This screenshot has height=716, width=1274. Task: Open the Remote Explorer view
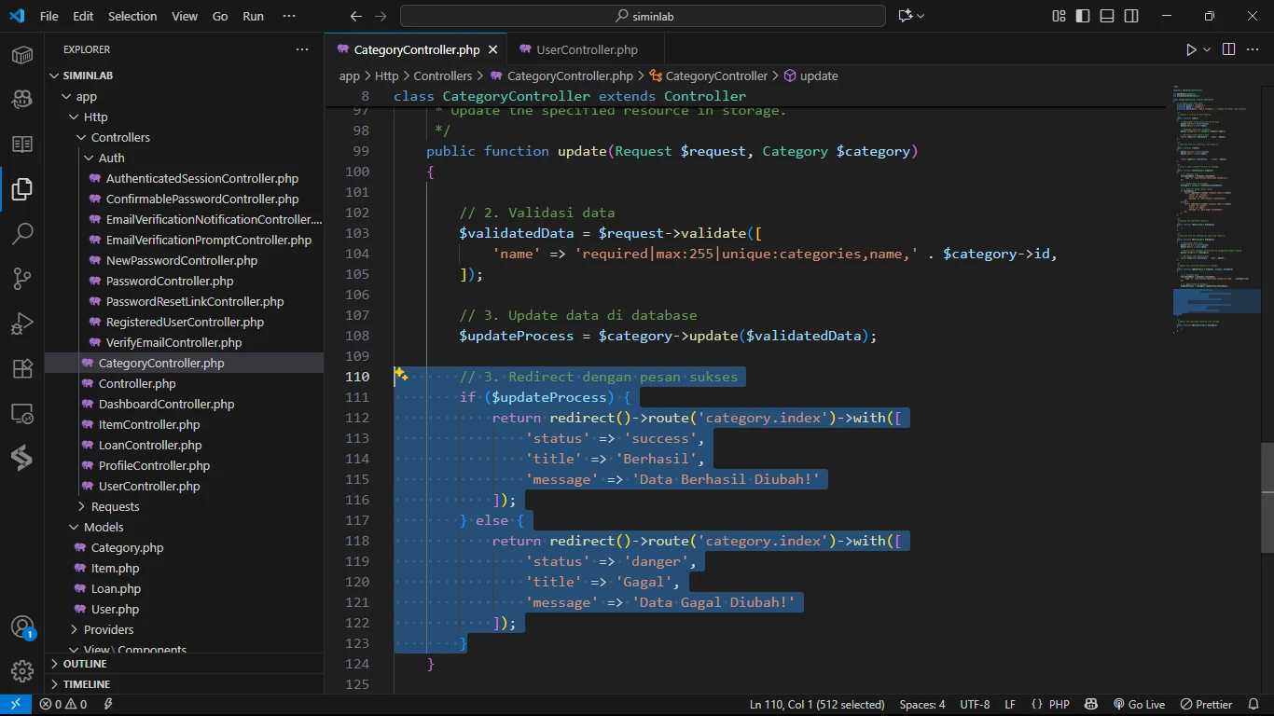click(22, 413)
